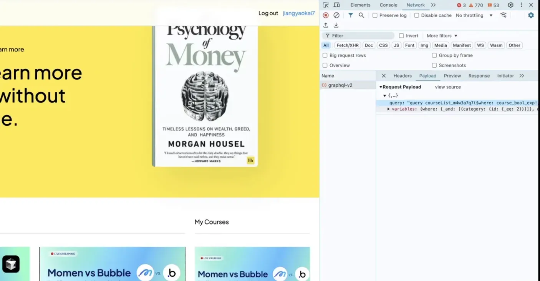Click the import HAR upload icon
The height and width of the screenshot is (281, 540).
tap(326, 25)
